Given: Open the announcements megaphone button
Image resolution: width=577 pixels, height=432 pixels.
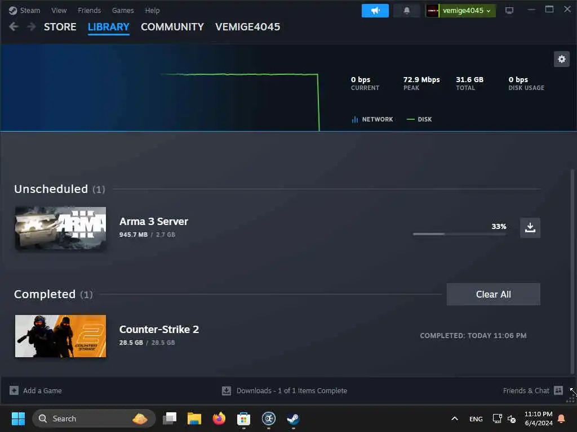Looking at the screenshot, I should 375,11.
